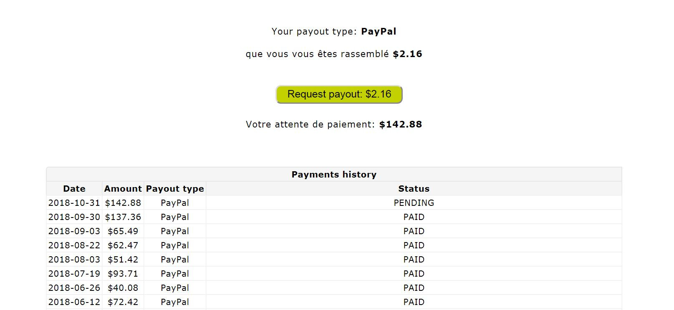Image resolution: width=674 pixels, height=310 pixels.
Task: Click the $137.36 amount cell
Action: pos(123,217)
